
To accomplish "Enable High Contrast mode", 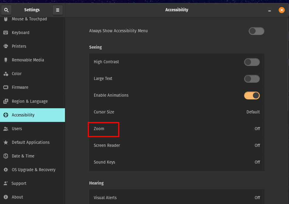I will pos(252,62).
